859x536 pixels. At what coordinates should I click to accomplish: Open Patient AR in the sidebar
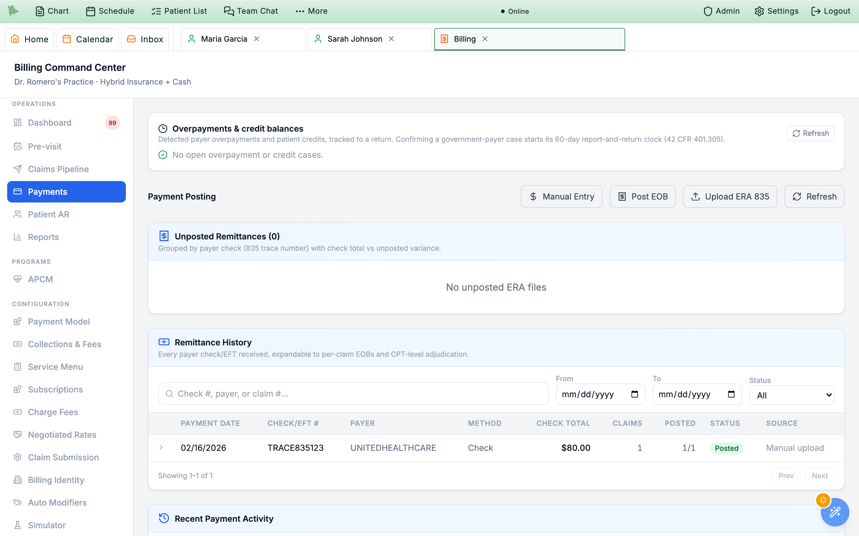click(x=67, y=214)
